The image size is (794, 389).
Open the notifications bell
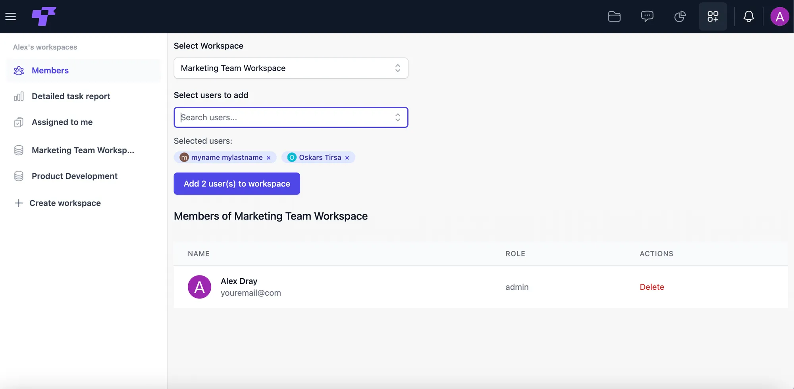click(x=749, y=16)
